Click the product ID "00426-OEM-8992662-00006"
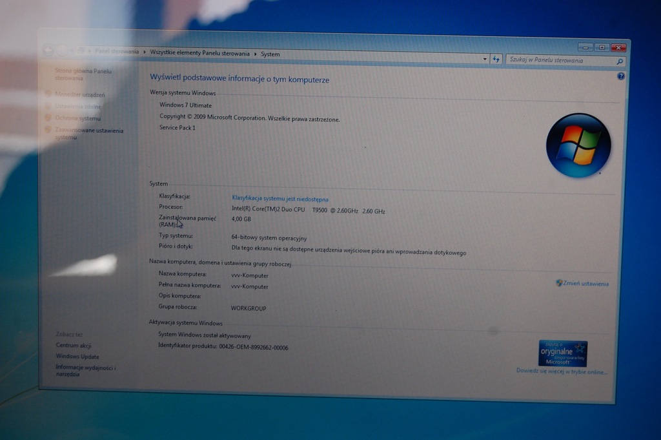The image size is (661, 440). [253, 347]
